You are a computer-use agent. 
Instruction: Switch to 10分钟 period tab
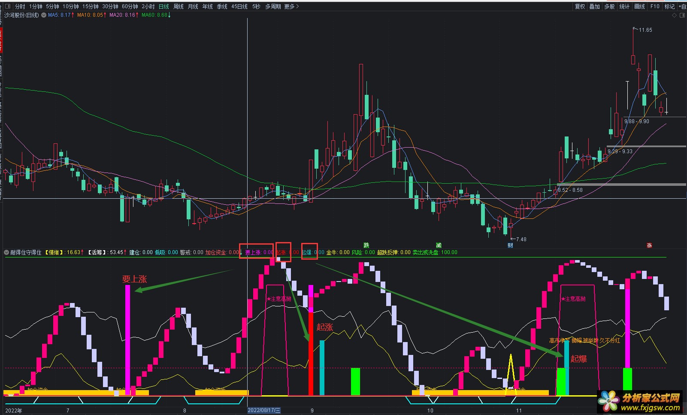pos(70,6)
